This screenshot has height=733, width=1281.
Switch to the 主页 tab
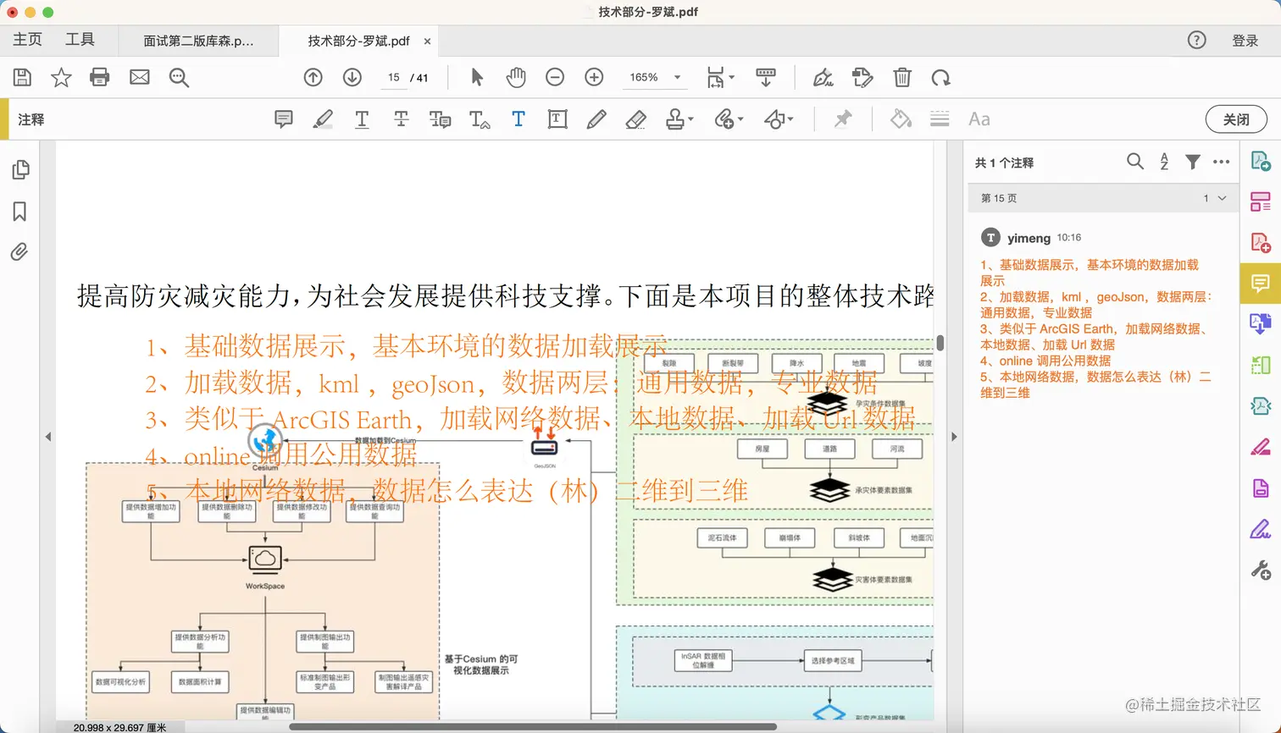(27, 40)
